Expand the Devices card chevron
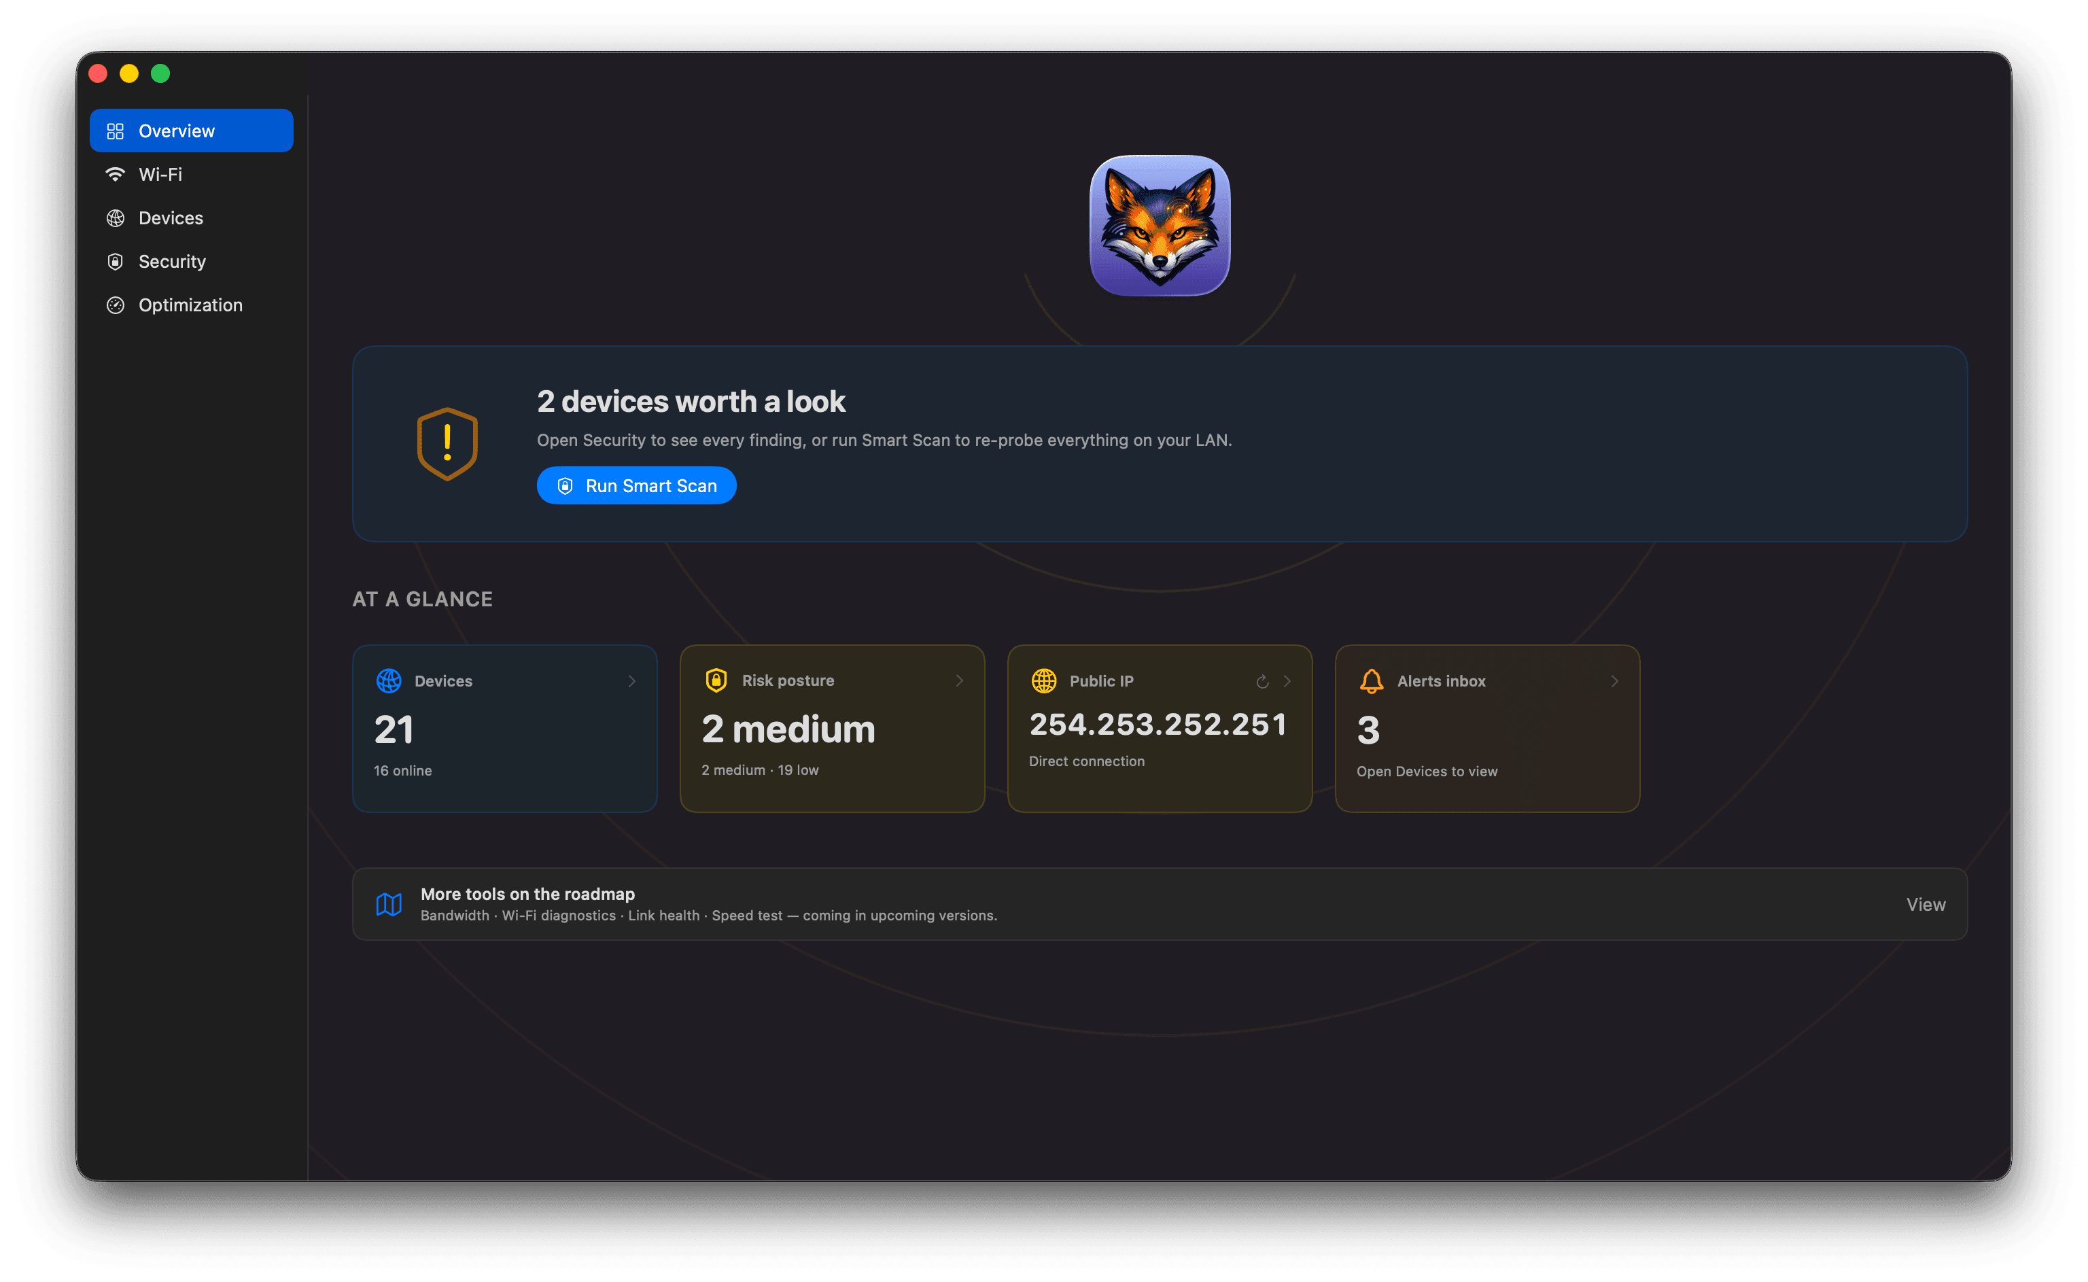The height and width of the screenshot is (1282, 2088). pos(631,681)
